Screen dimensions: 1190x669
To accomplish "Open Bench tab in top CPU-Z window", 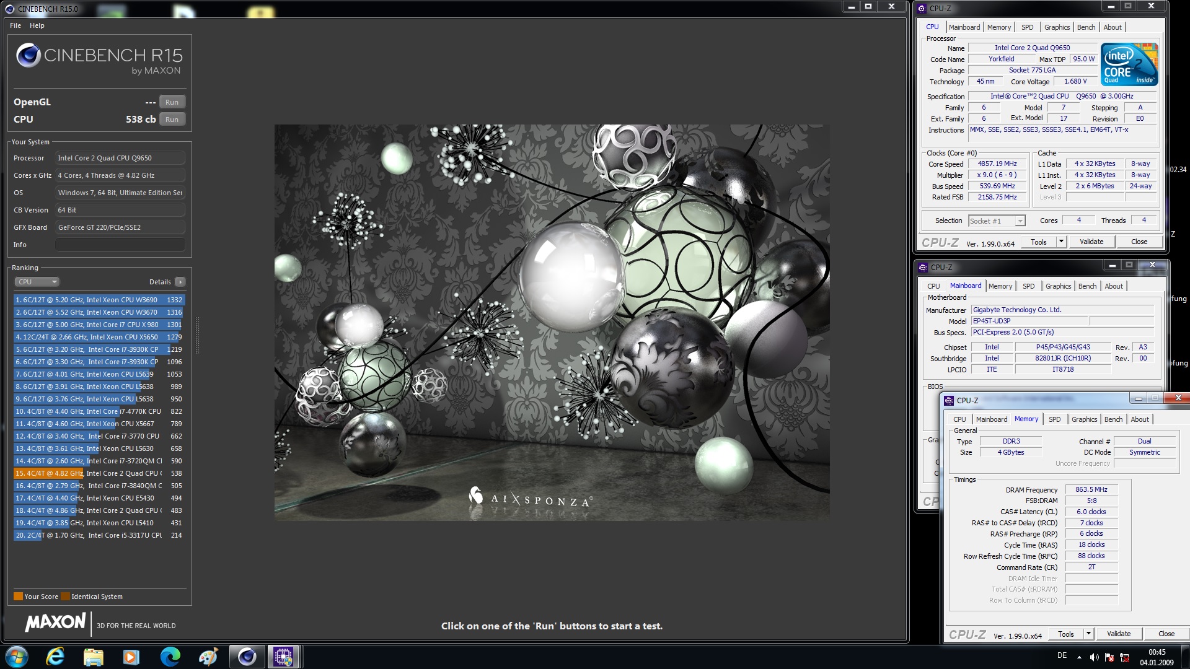I will click(1086, 27).
